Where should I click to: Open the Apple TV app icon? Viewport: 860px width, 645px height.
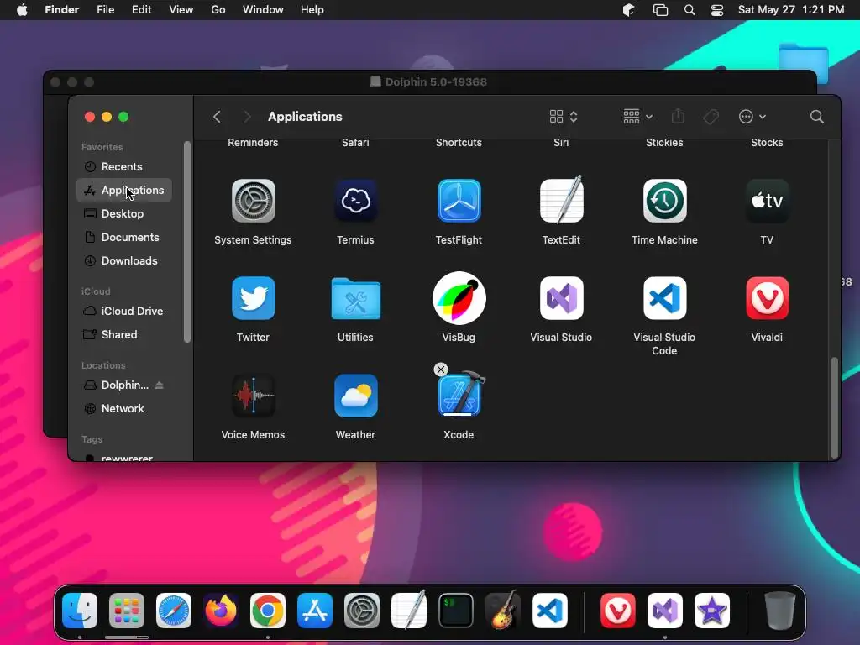(x=767, y=201)
